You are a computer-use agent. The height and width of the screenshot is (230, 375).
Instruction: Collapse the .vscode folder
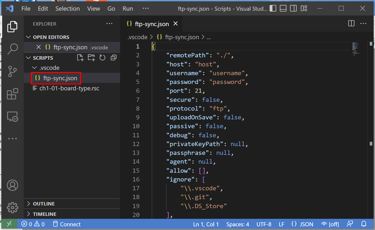(x=49, y=68)
